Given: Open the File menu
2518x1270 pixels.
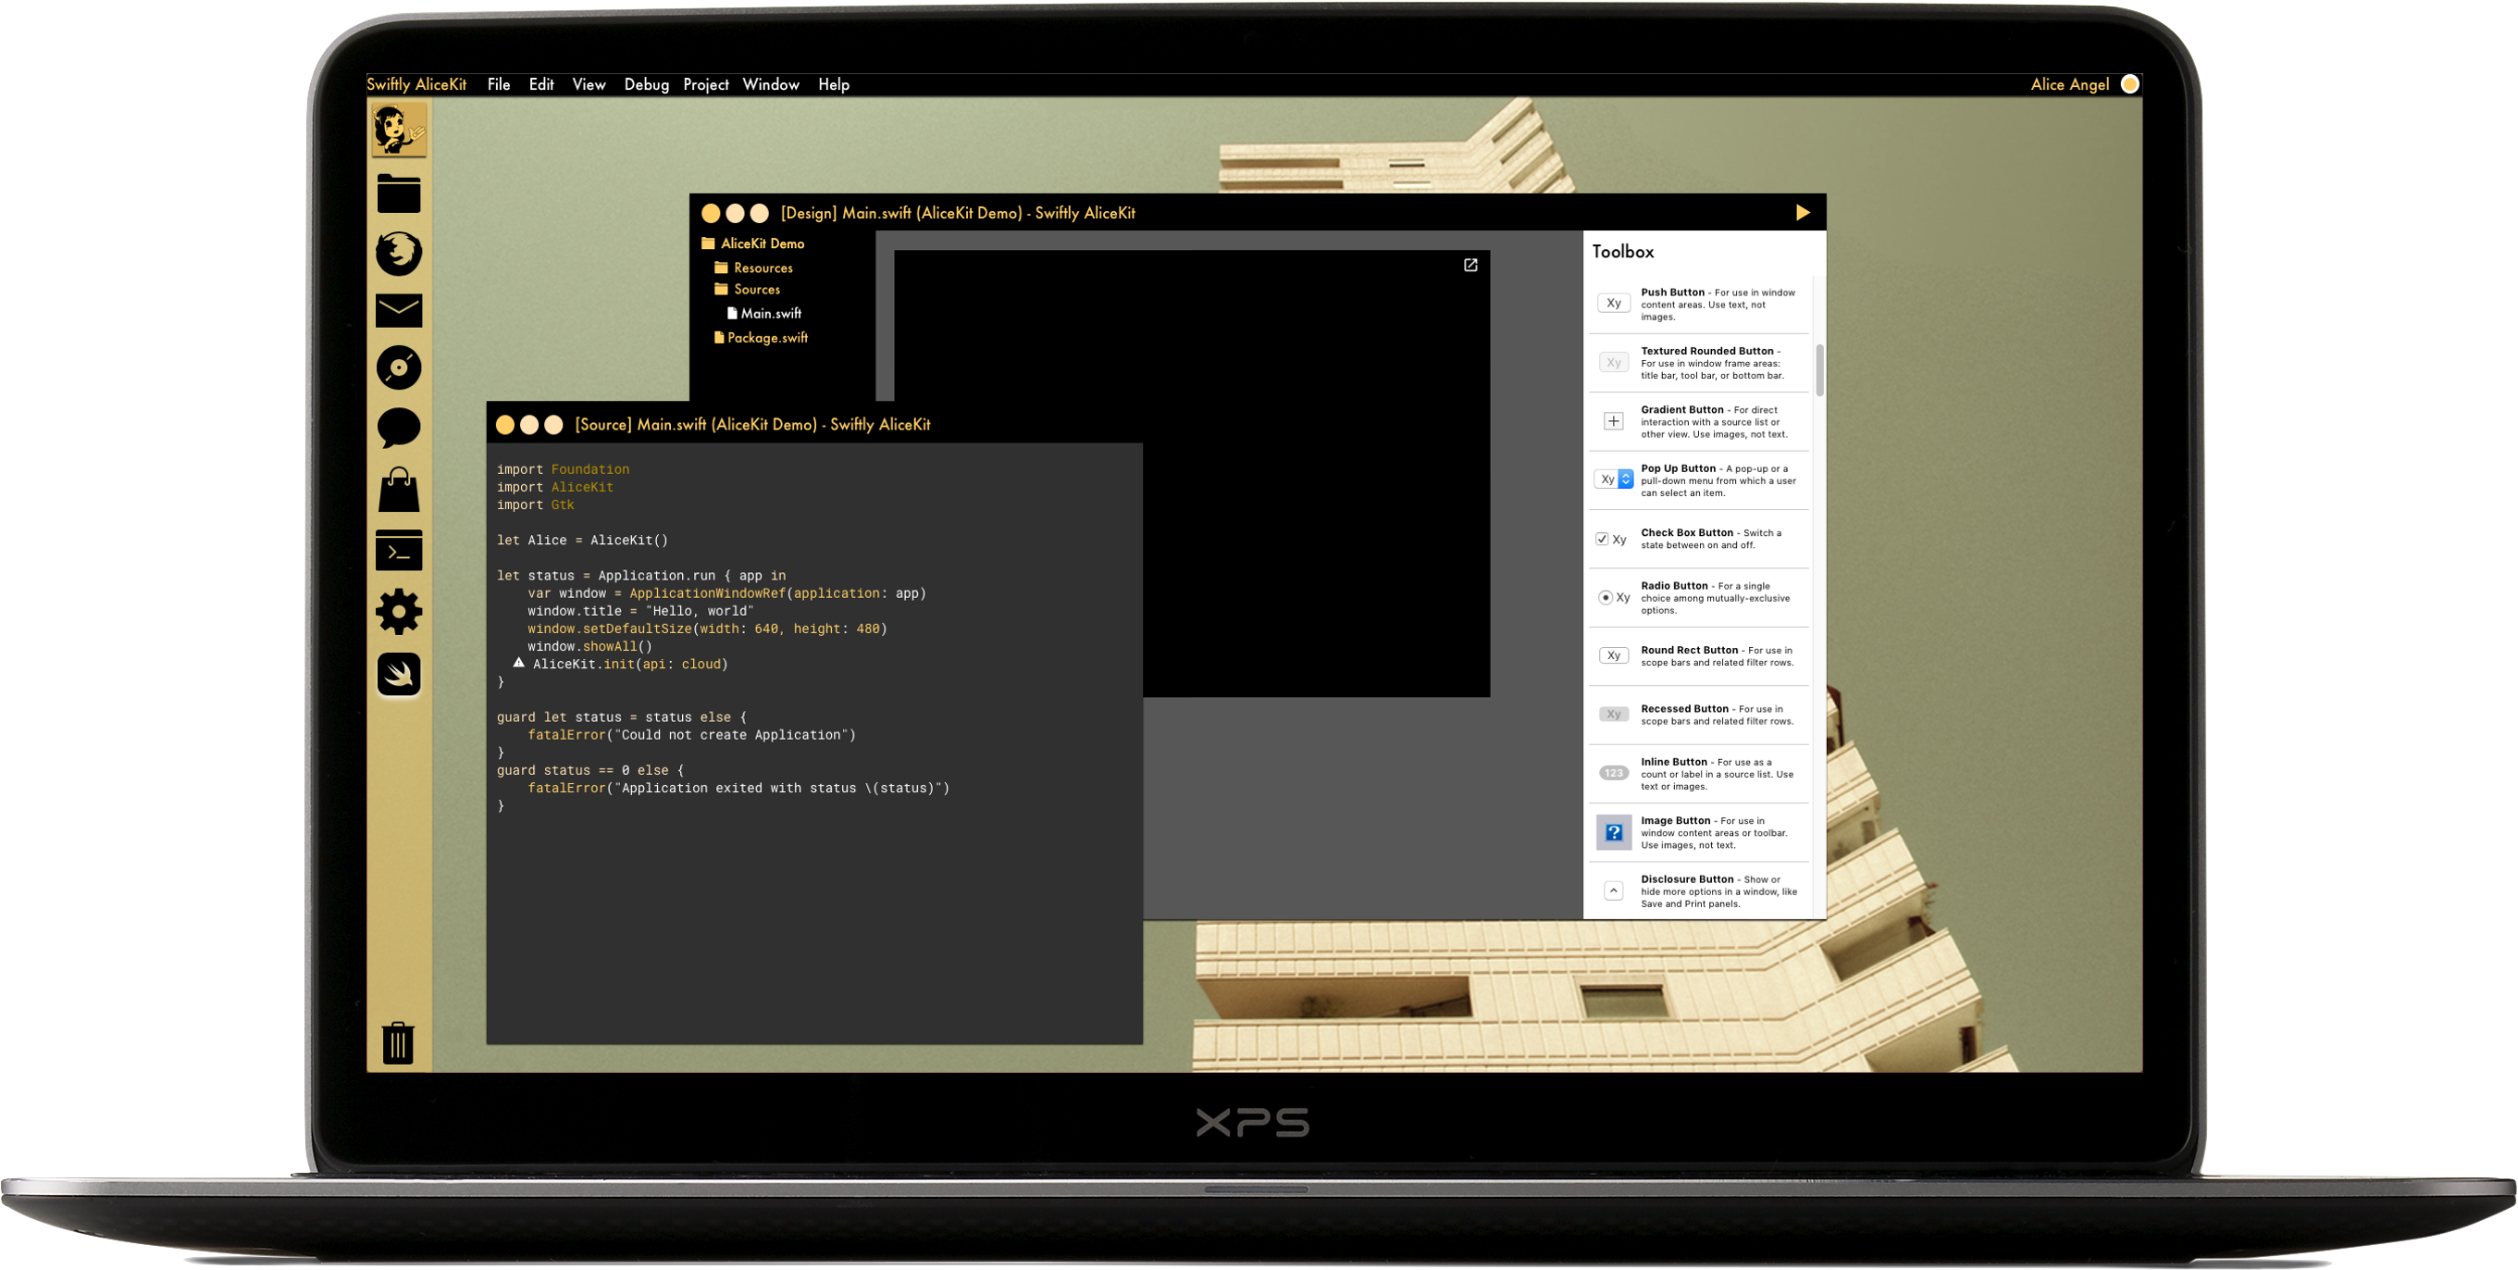Looking at the screenshot, I should [499, 84].
